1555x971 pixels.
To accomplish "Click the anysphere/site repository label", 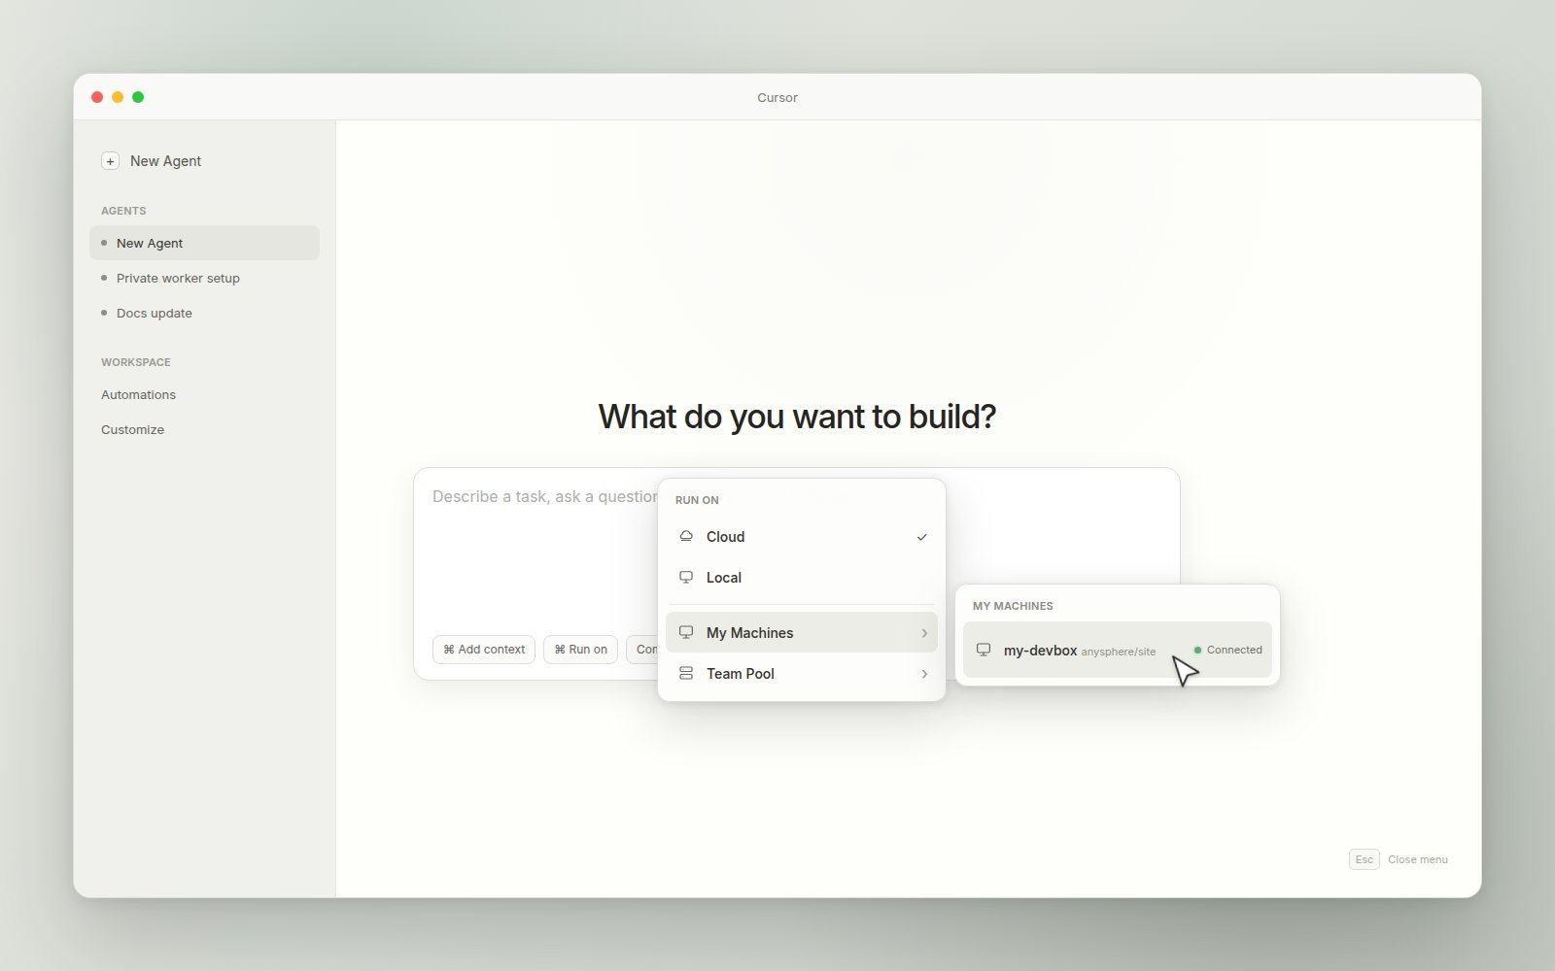I will point(1119,652).
